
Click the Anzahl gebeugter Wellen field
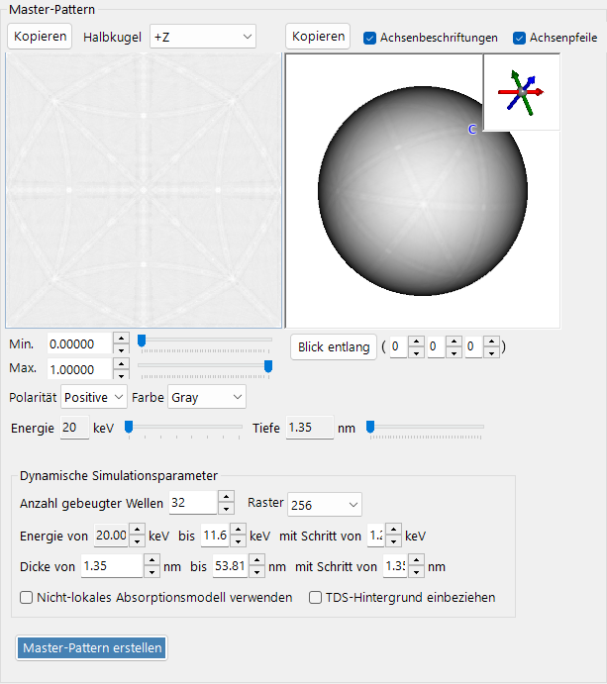point(193,503)
